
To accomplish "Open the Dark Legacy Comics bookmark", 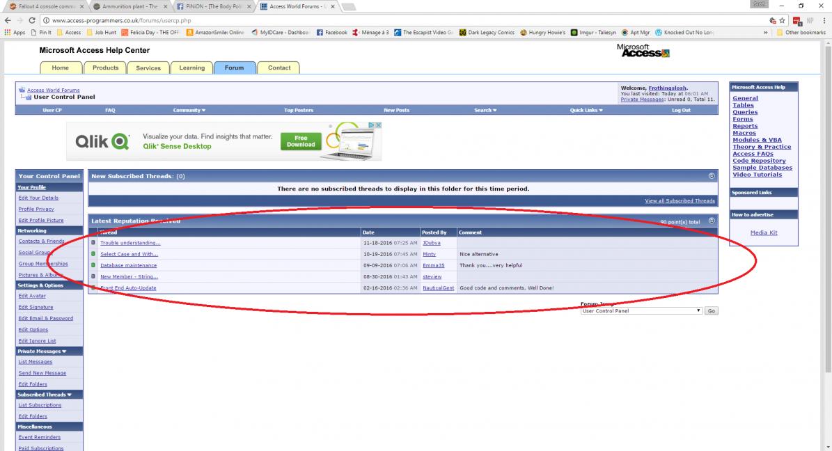I will click(487, 33).
